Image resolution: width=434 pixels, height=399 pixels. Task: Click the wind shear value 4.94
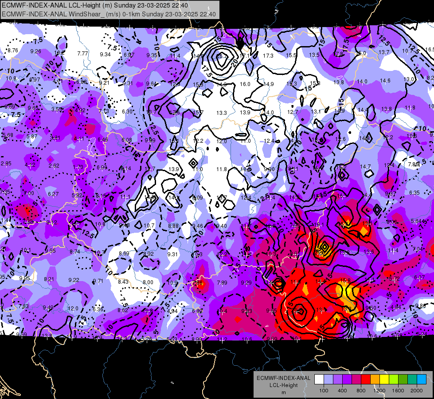pyautogui.click(x=172, y=311)
